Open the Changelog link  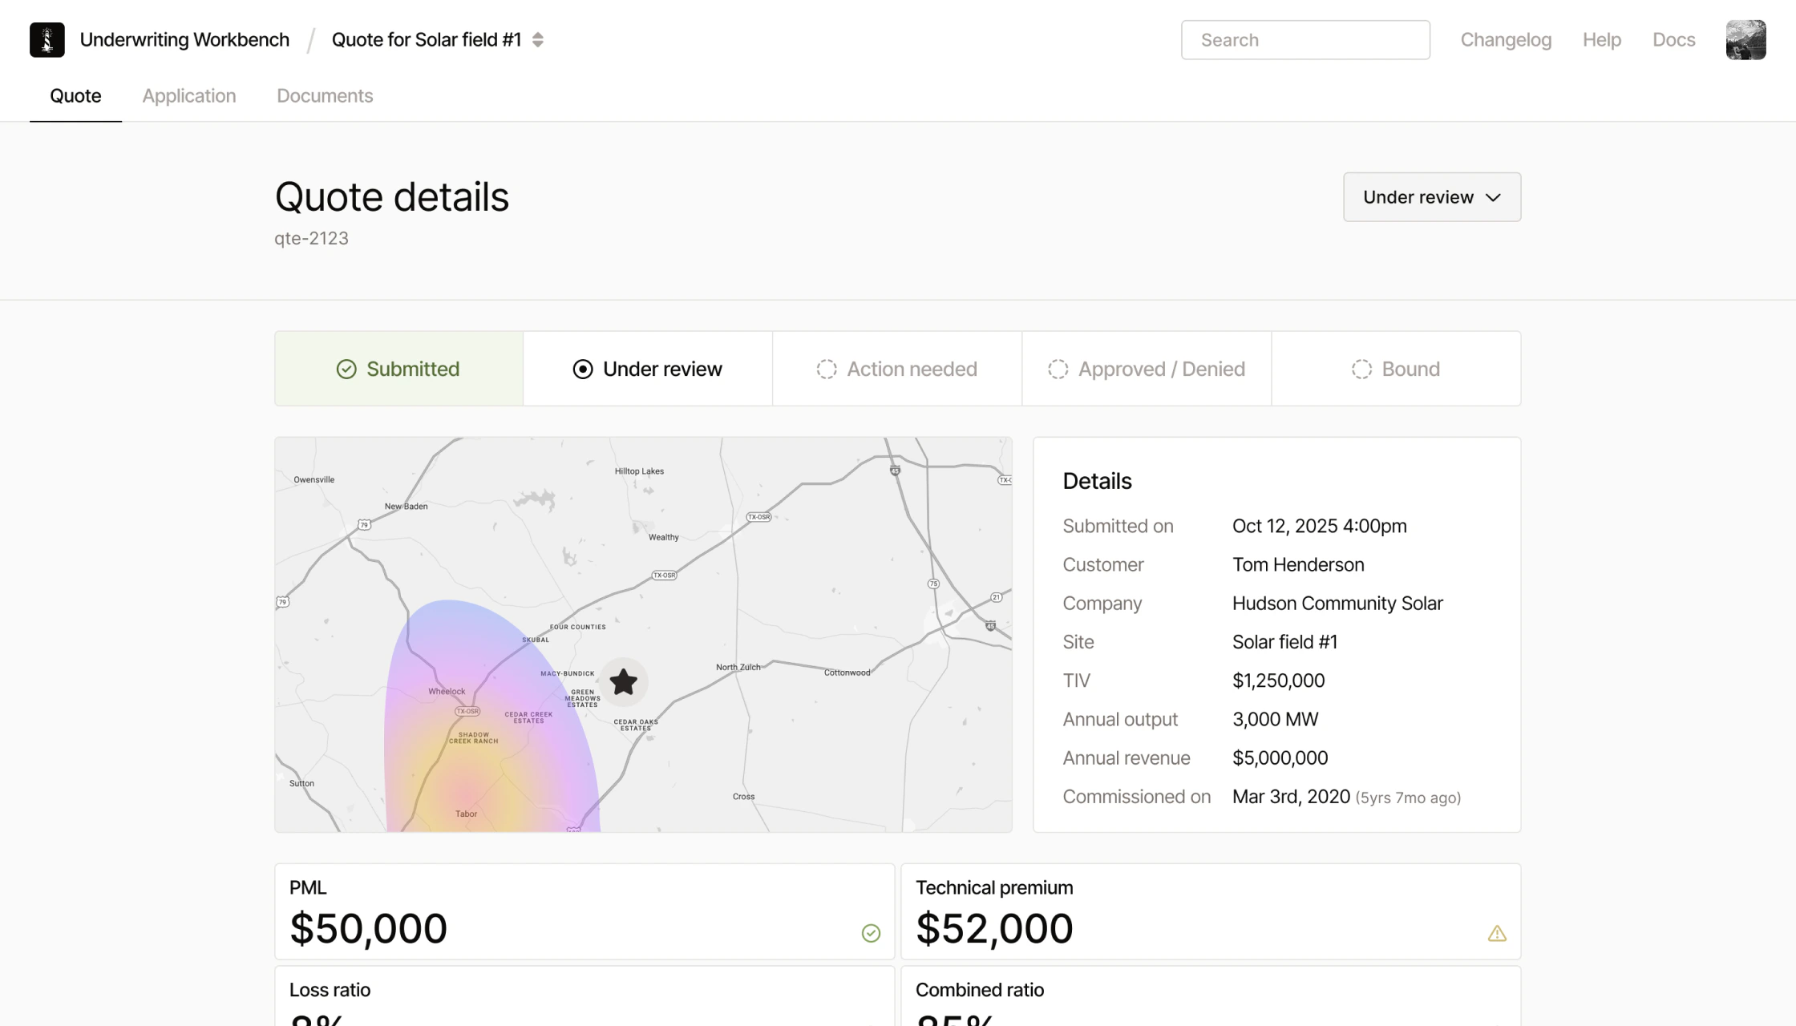click(x=1506, y=40)
